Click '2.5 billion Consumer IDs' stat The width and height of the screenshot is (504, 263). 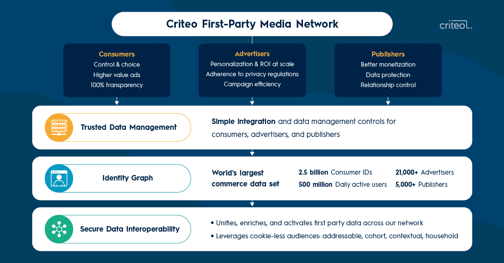[335, 173]
